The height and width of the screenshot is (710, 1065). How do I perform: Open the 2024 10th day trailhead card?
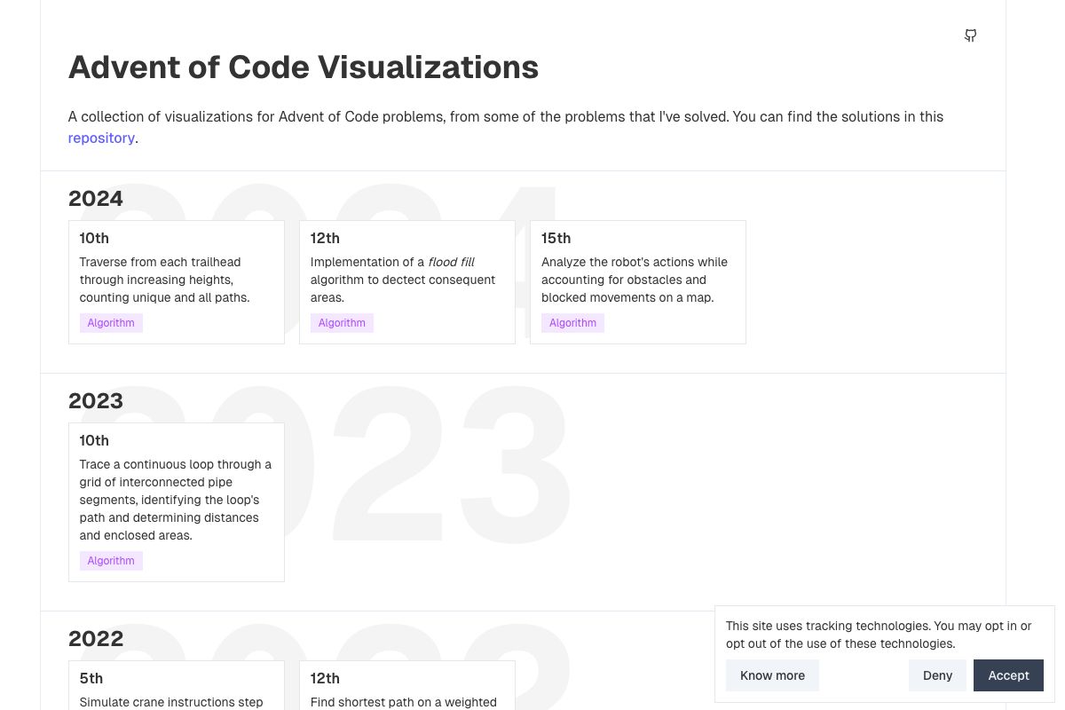[176, 280]
